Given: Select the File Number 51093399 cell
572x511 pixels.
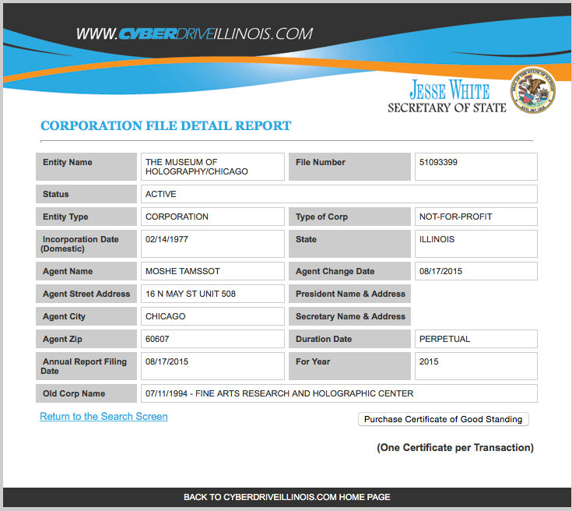Looking at the screenshot, I should (475, 167).
